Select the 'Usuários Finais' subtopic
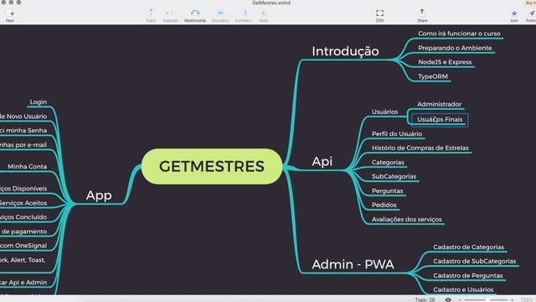 [x=440, y=119]
